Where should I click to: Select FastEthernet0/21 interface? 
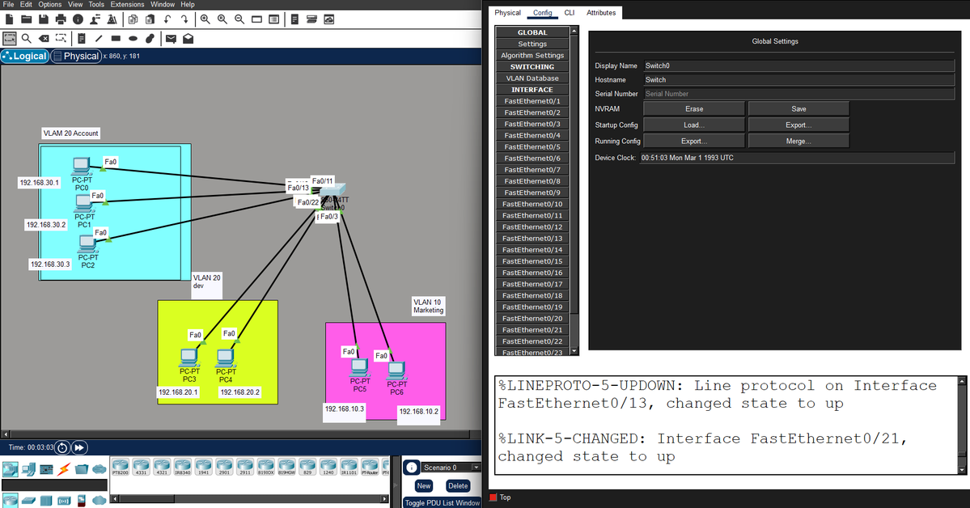532,330
